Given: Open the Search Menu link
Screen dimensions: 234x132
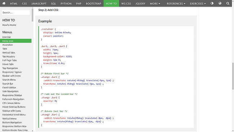Looking at the screenshot, I should (9, 80).
